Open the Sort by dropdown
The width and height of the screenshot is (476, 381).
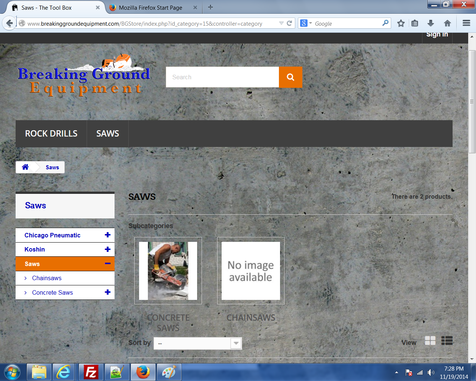198,343
